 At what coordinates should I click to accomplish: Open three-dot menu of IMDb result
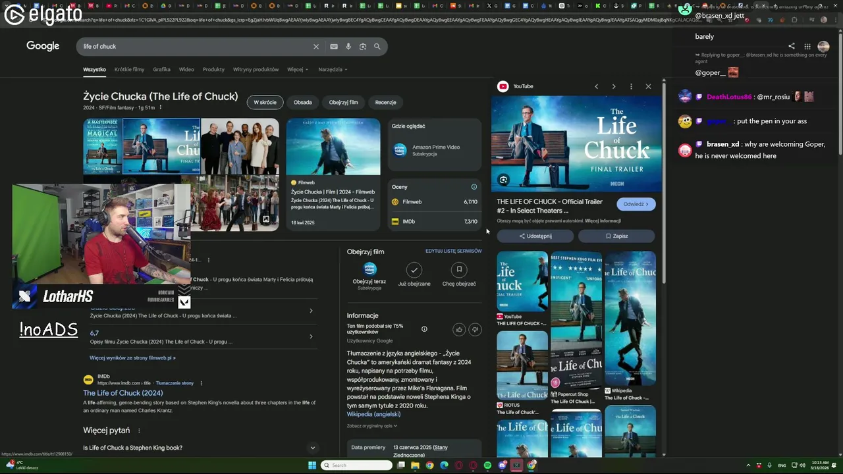pos(202,383)
